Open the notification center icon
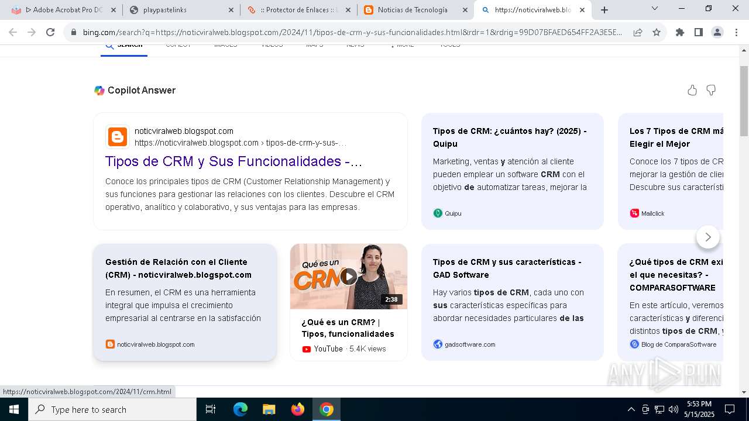Screen dimensions: 749x421 point(730,409)
